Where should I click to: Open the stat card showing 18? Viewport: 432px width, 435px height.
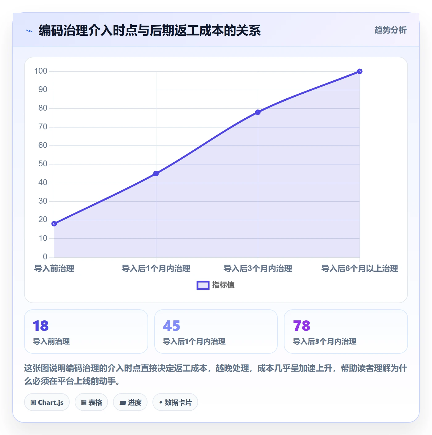86,331
